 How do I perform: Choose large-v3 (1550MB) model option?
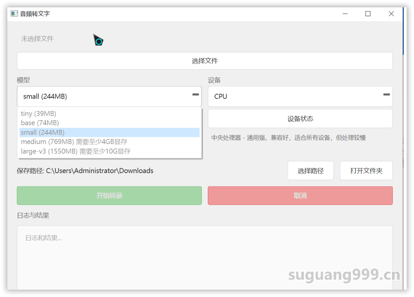point(76,151)
